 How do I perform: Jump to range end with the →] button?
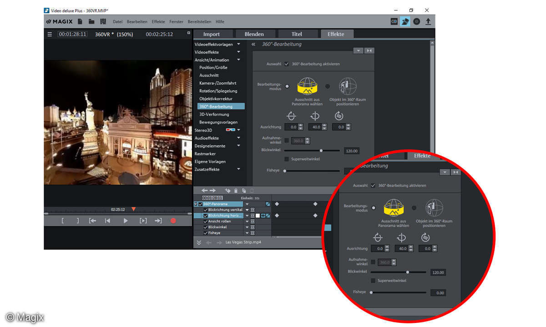point(158,221)
